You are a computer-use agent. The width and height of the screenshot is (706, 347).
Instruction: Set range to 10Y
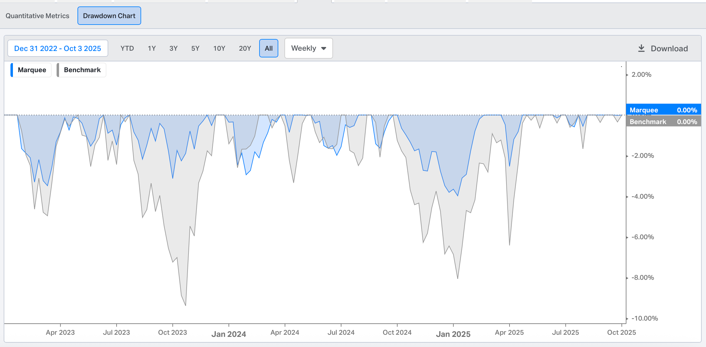(219, 48)
